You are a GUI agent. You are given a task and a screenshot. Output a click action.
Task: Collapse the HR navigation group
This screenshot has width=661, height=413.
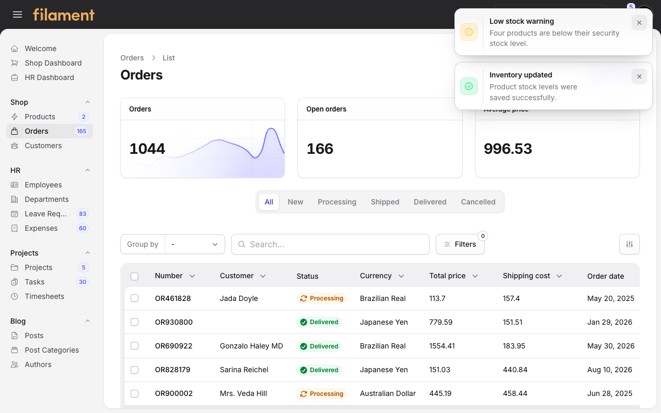pos(88,170)
